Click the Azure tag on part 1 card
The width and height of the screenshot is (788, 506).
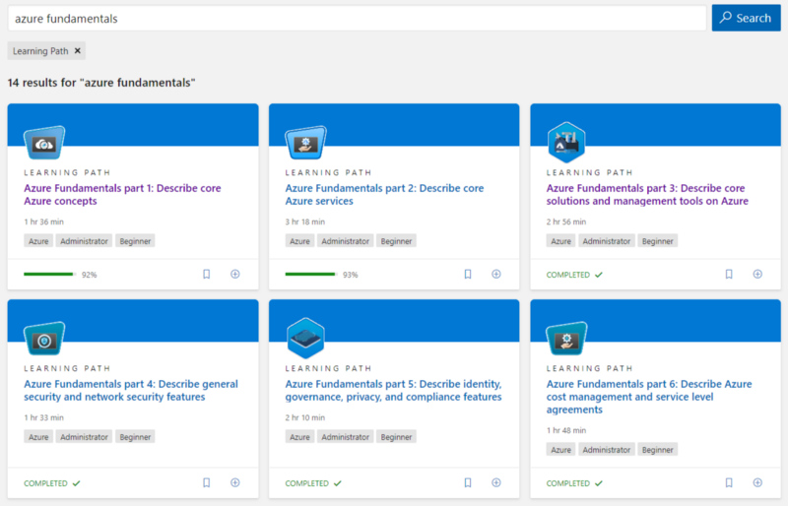point(38,241)
